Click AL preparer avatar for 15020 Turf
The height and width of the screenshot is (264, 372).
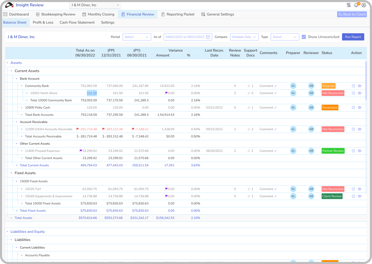click(x=293, y=189)
